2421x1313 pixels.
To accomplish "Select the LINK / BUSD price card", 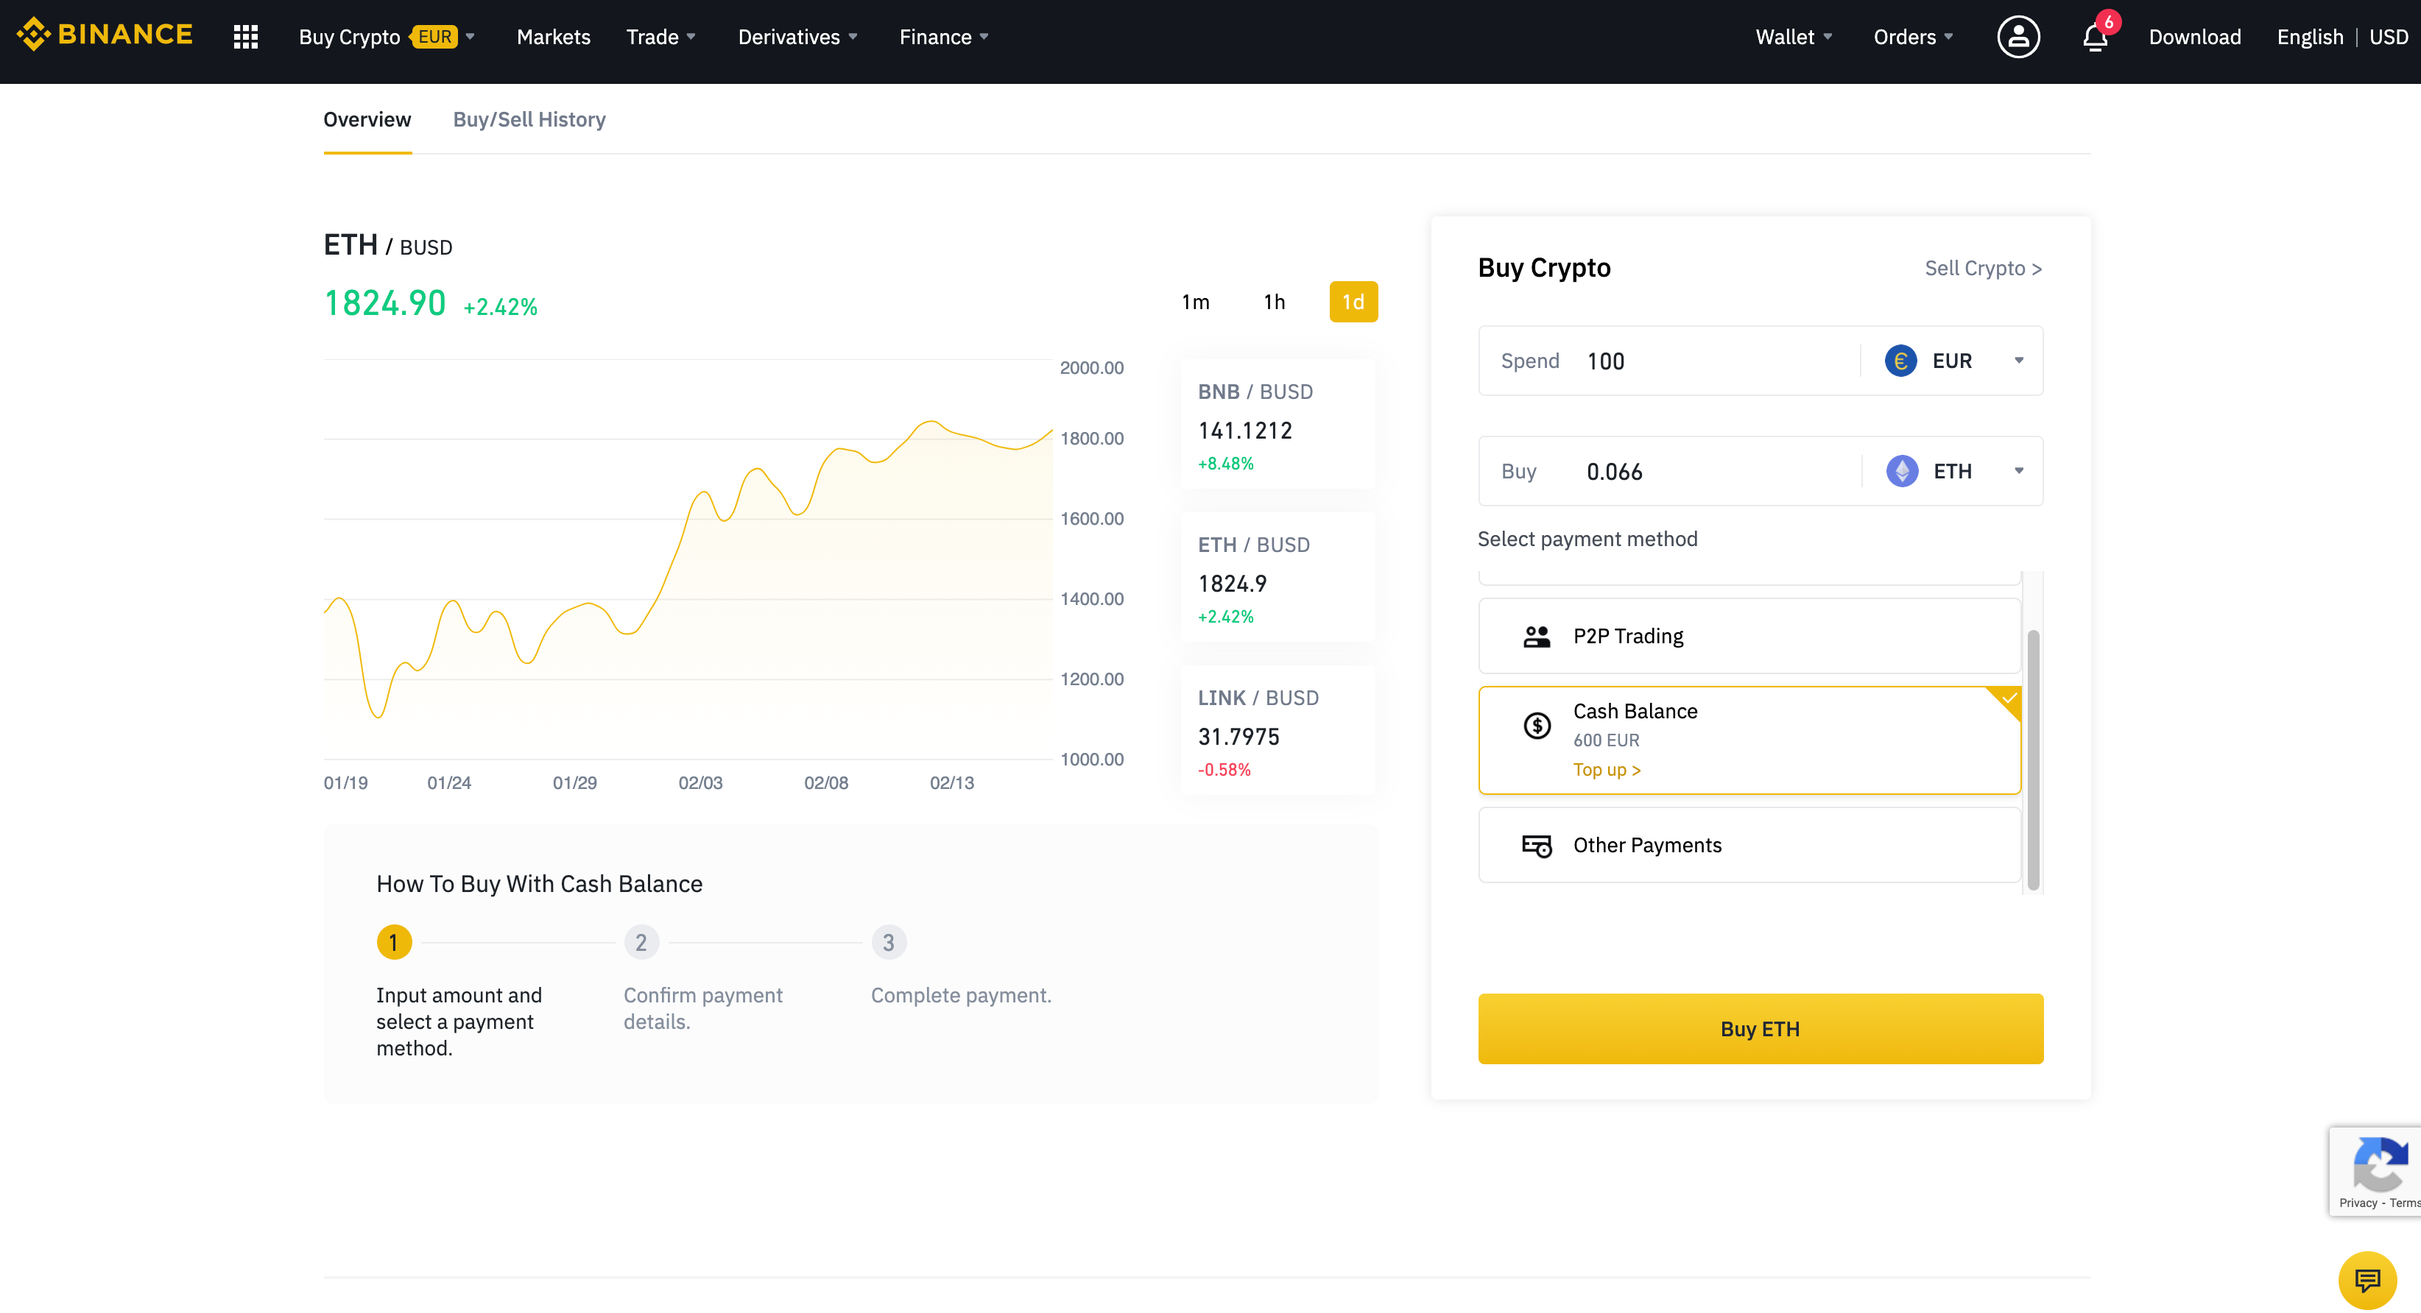I will click(1278, 731).
